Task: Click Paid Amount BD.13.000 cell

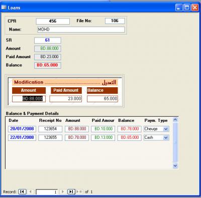Action: (x=103, y=138)
